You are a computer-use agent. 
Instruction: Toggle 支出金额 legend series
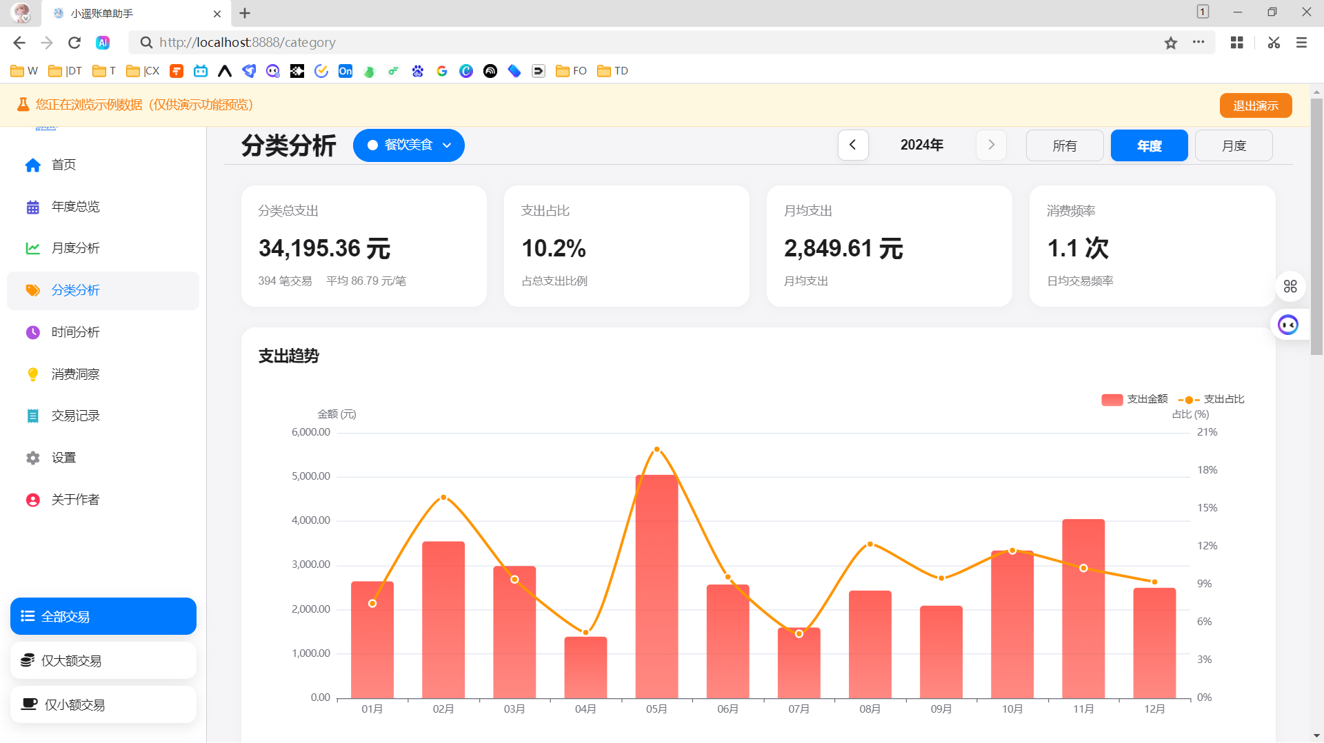tap(1134, 399)
